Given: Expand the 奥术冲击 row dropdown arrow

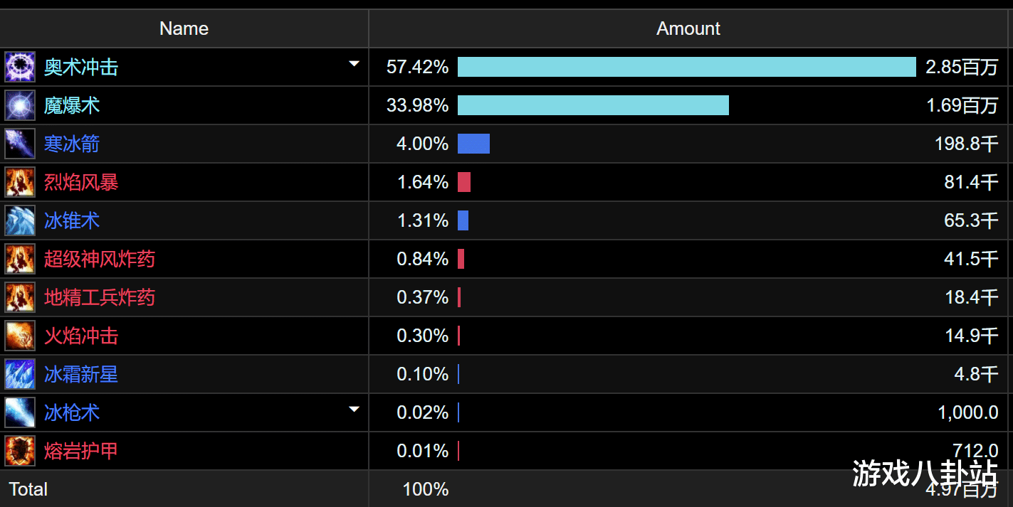Looking at the screenshot, I should 354,64.
